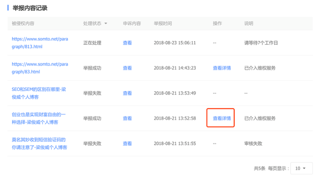This screenshot has width=319, height=177.
Task: Open 查看详情 for the 14:43:23 report
Action: pyautogui.click(x=222, y=68)
